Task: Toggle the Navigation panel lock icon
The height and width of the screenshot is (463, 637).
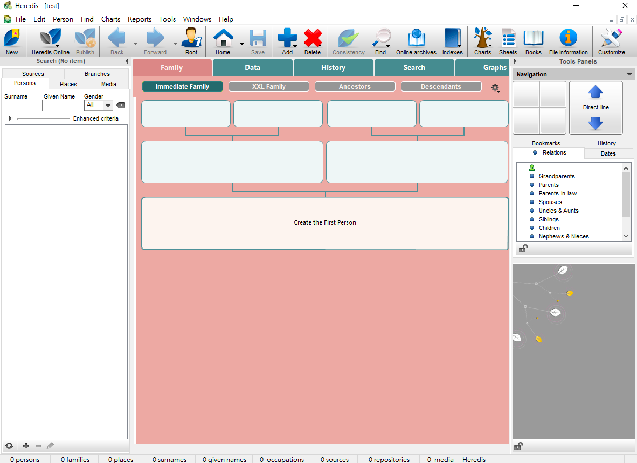Action: [x=523, y=249]
